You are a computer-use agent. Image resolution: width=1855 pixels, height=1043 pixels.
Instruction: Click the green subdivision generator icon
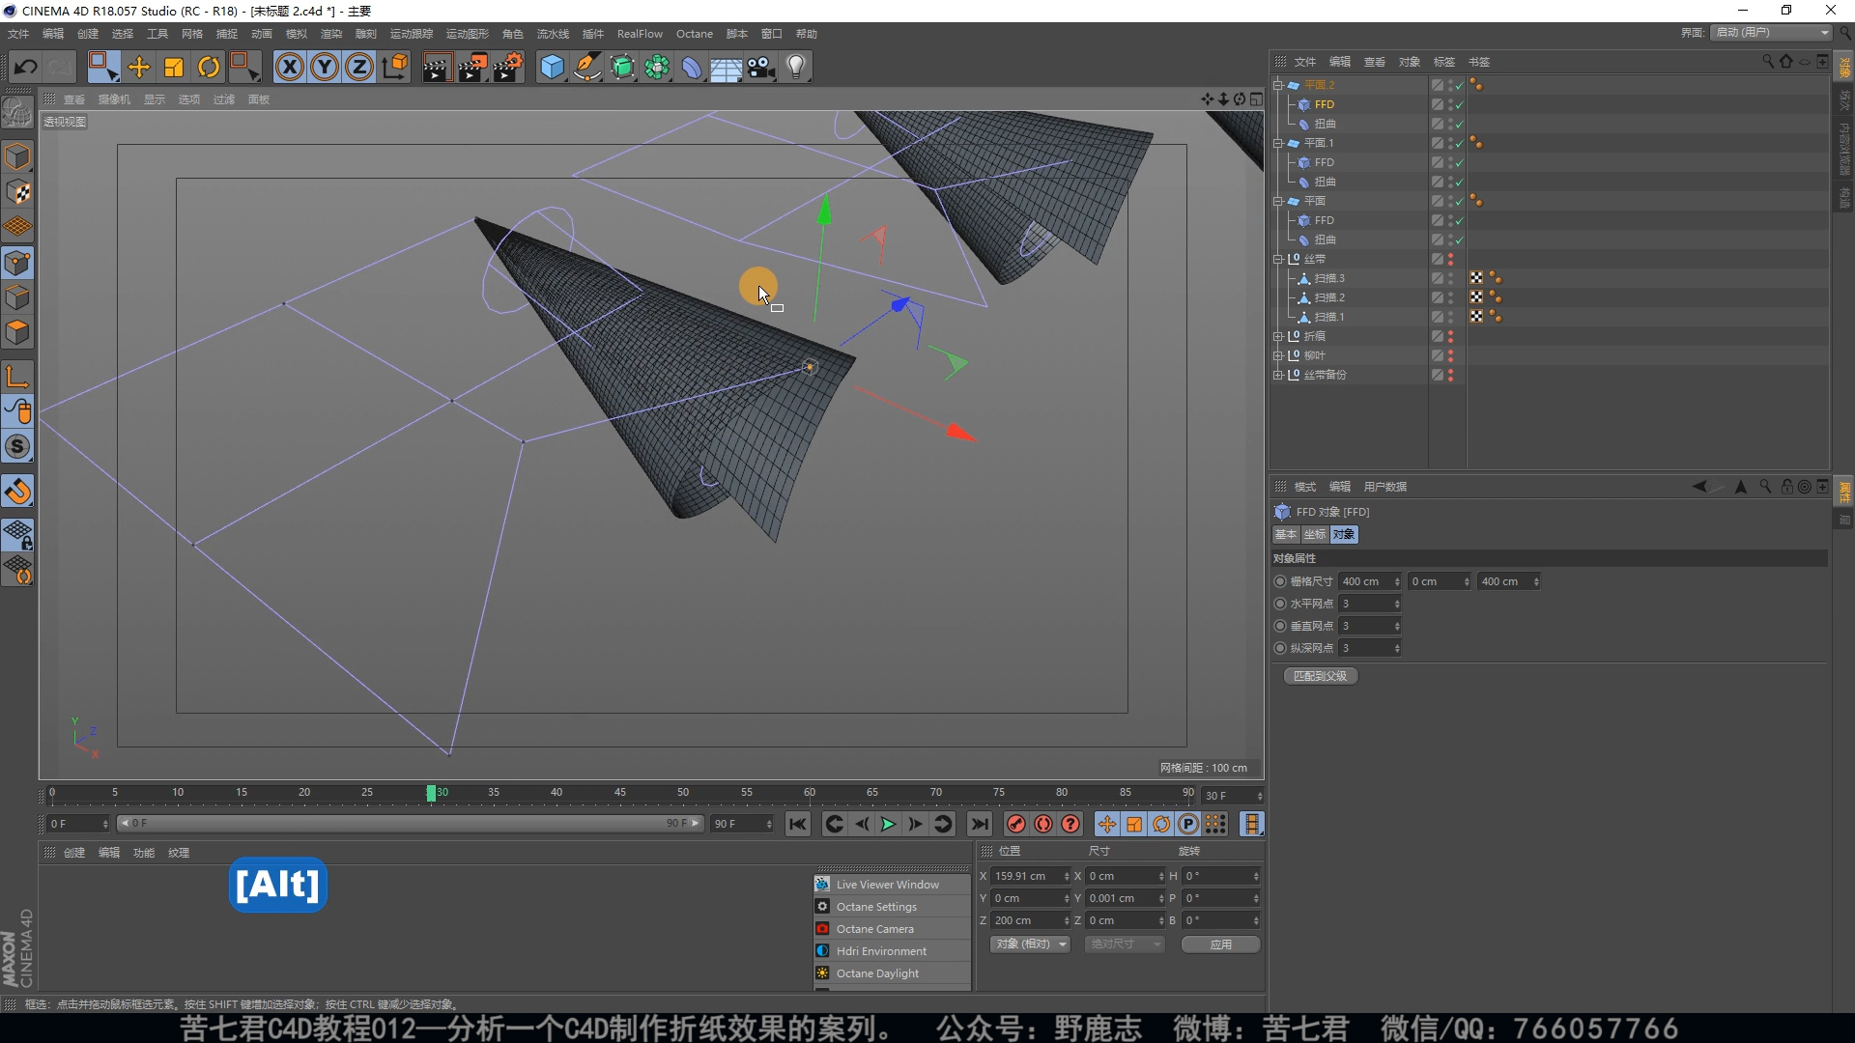622,67
